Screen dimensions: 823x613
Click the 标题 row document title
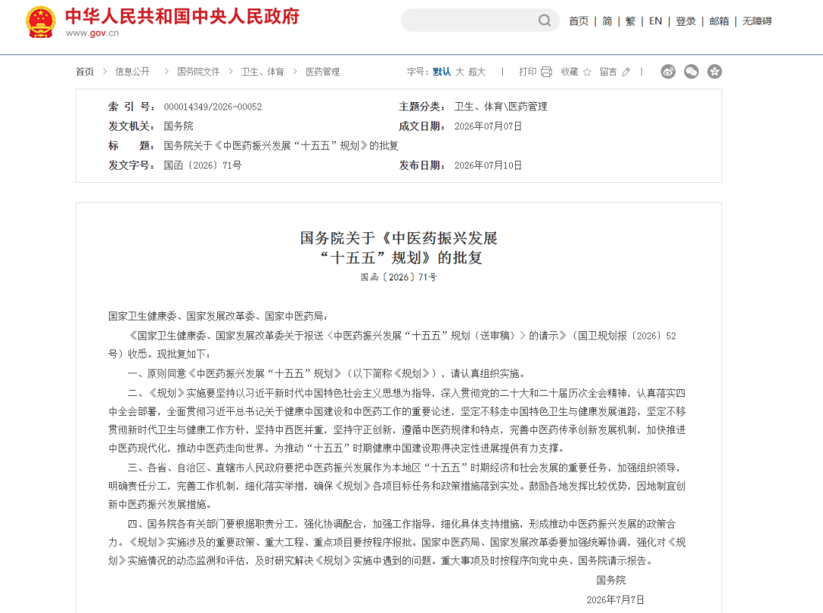(x=280, y=145)
